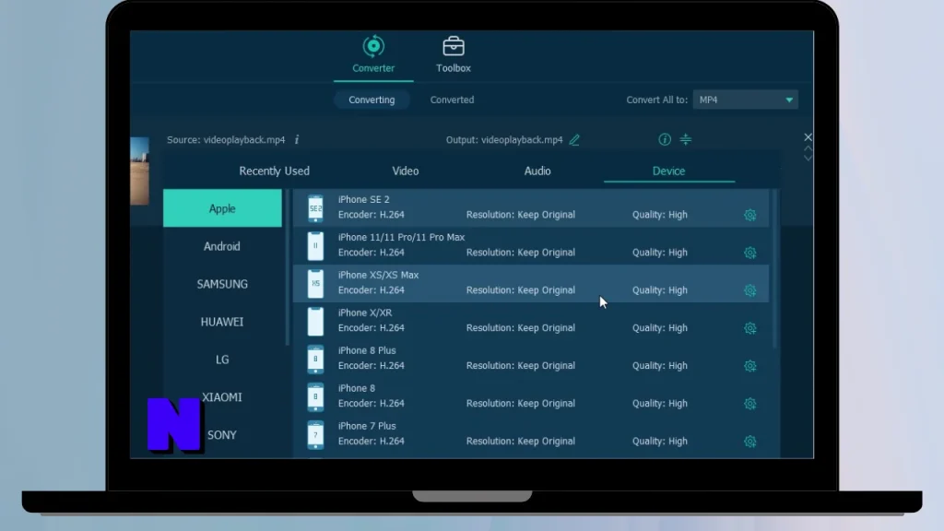Click the iPhone 8 phone icon
Viewport: 944px width, 531px height.
[315, 396]
